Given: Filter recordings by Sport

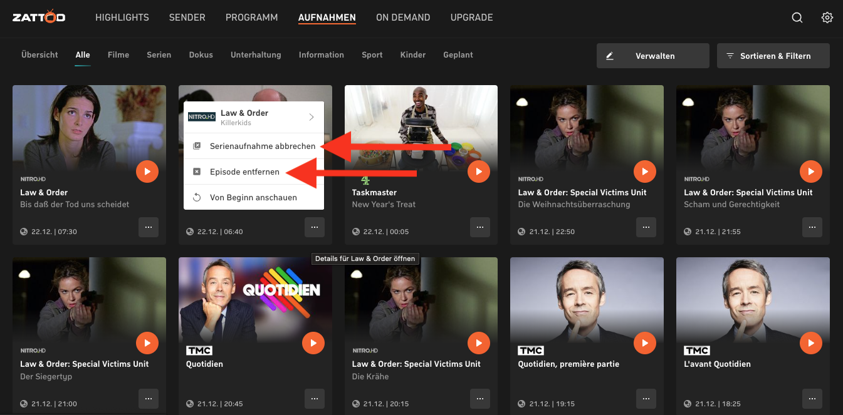Looking at the screenshot, I should click(x=372, y=55).
